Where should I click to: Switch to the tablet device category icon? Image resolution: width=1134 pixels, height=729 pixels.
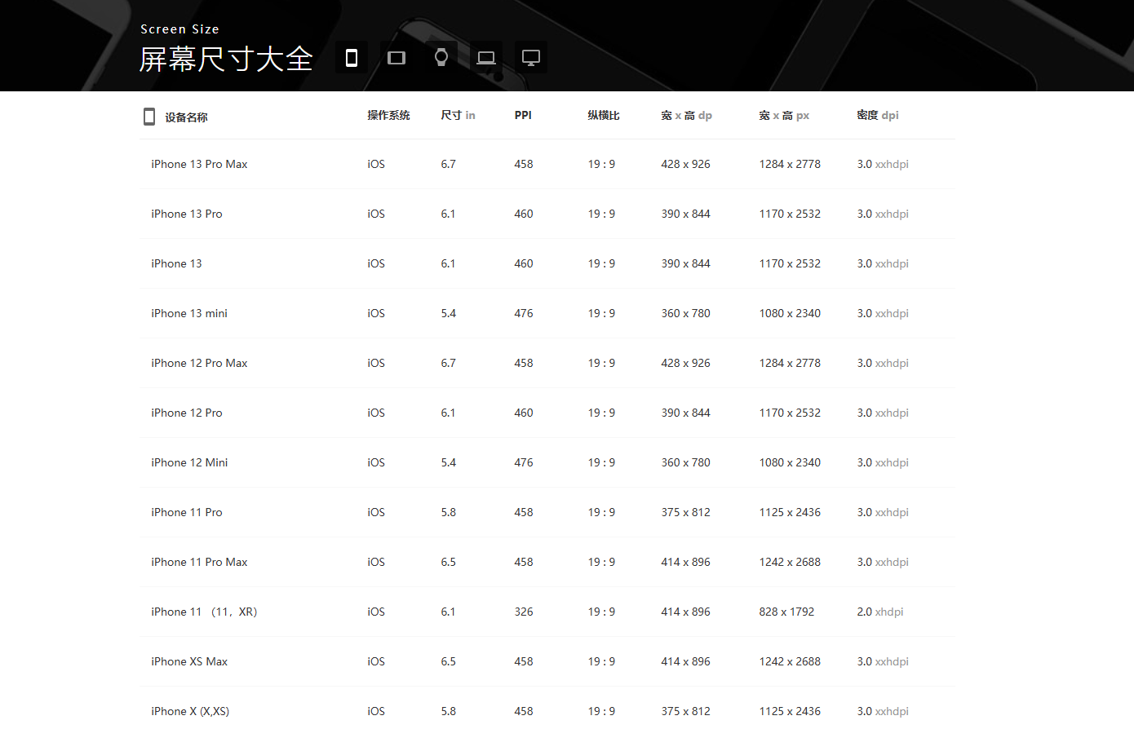point(396,58)
